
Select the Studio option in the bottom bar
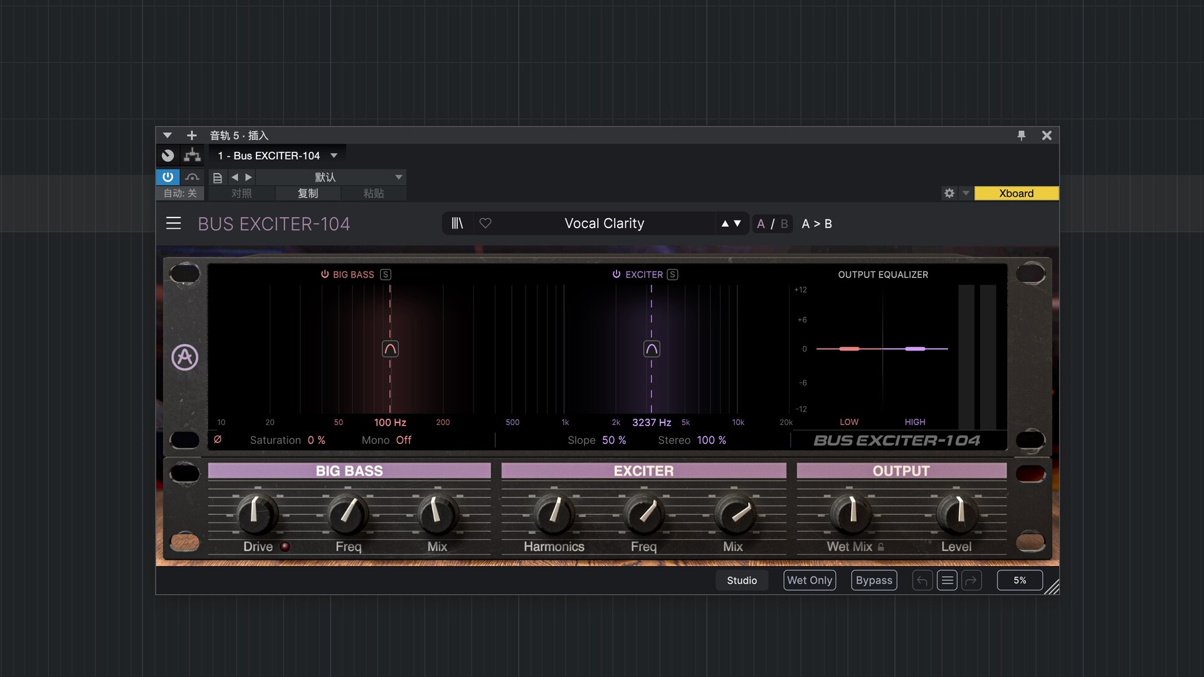pos(742,580)
